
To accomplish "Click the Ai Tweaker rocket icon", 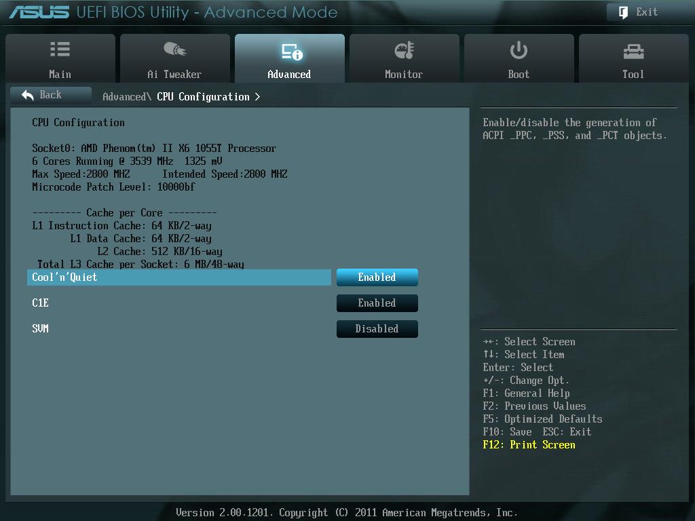I will click(174, 49).
